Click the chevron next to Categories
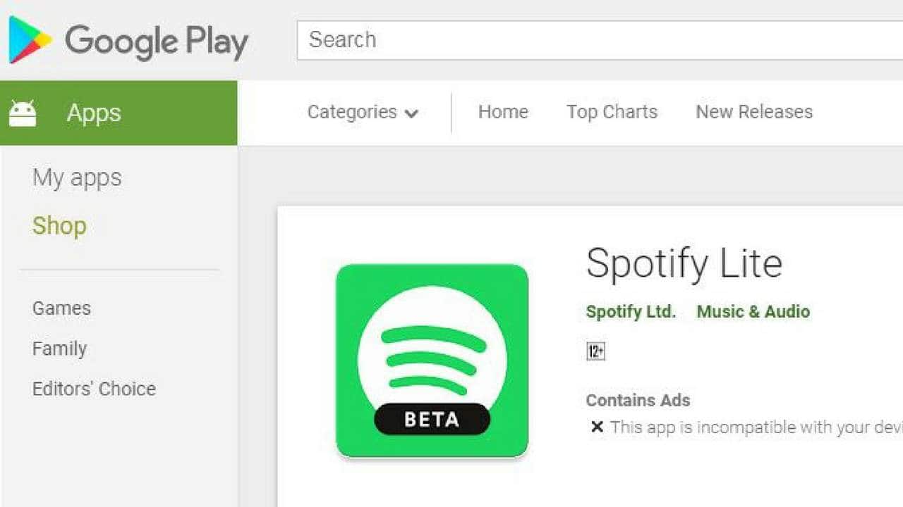Image resolution: width=903 pixels, height=507 pixels. [x=413, y=113]
